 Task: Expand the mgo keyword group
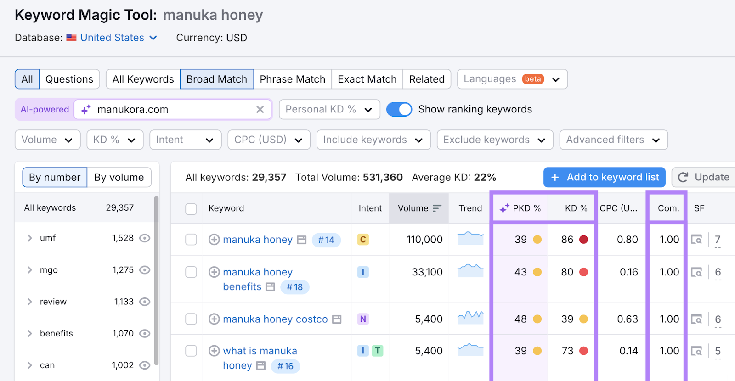(29, 270)
